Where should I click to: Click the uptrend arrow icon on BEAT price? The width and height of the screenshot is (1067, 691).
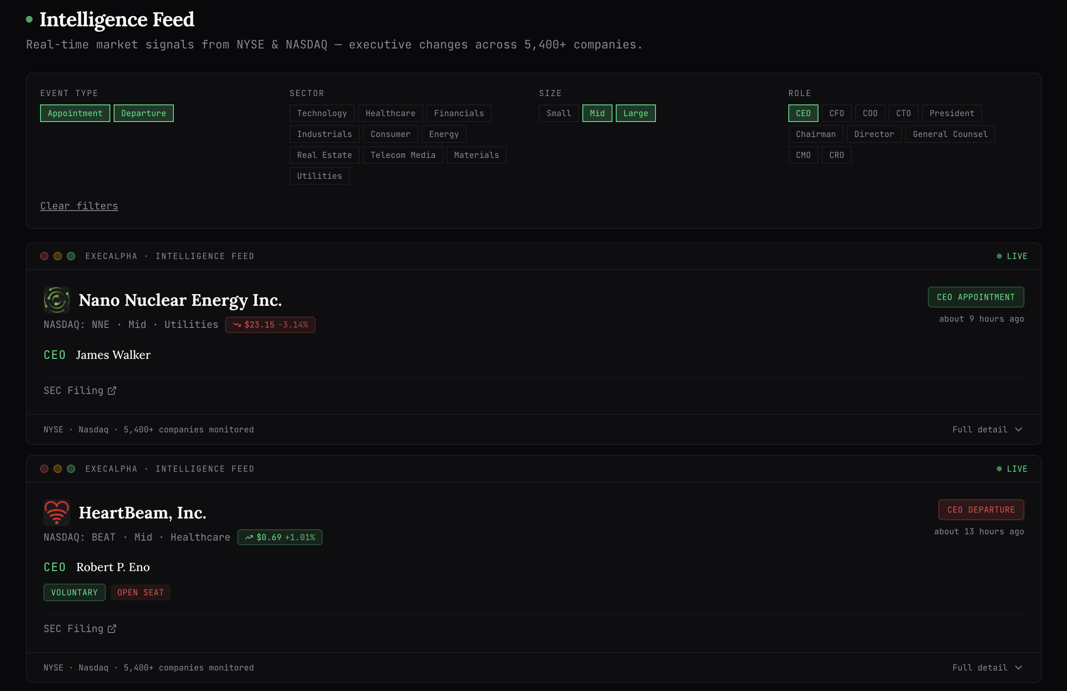(249, 537)
